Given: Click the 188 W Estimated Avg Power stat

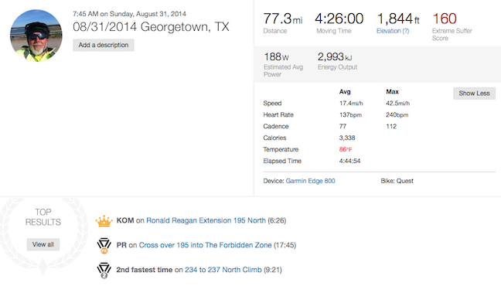Looking at the screenshot, I should 283,65.
